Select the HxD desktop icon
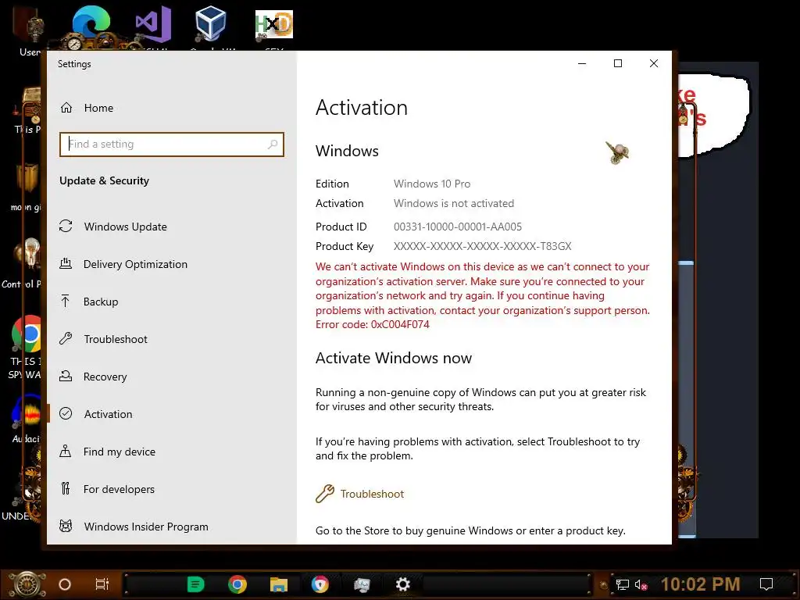This screenshot has width=800, height=600. tap(274, 26)
